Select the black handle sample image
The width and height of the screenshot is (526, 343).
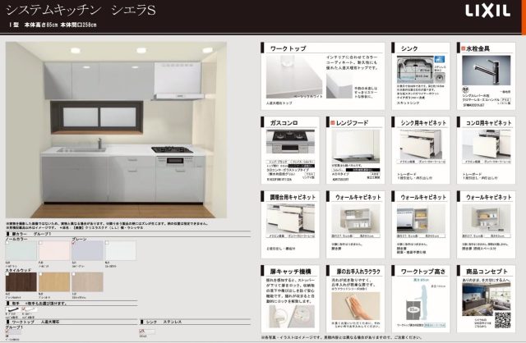13,309
